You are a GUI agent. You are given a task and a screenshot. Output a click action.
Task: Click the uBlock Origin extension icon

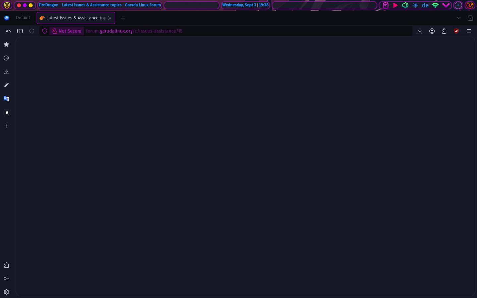(456, 31)
